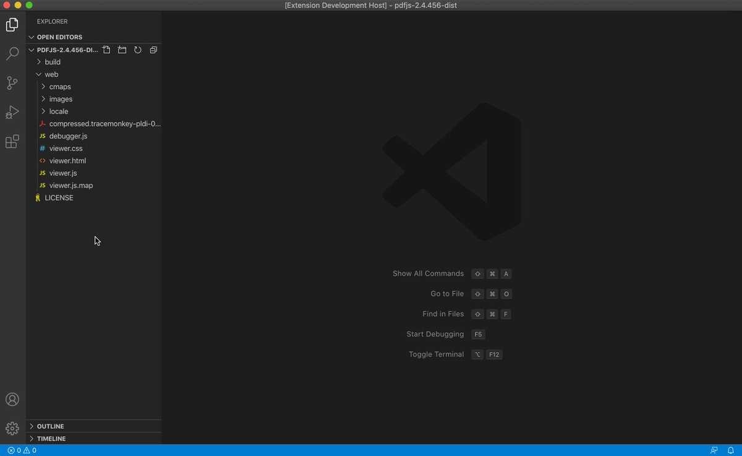Expand the locale folder chevron

[43, 111]
